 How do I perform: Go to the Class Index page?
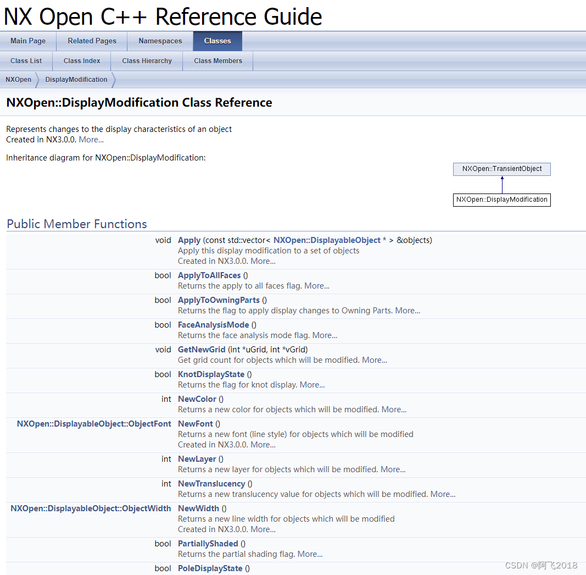point(81,60)
